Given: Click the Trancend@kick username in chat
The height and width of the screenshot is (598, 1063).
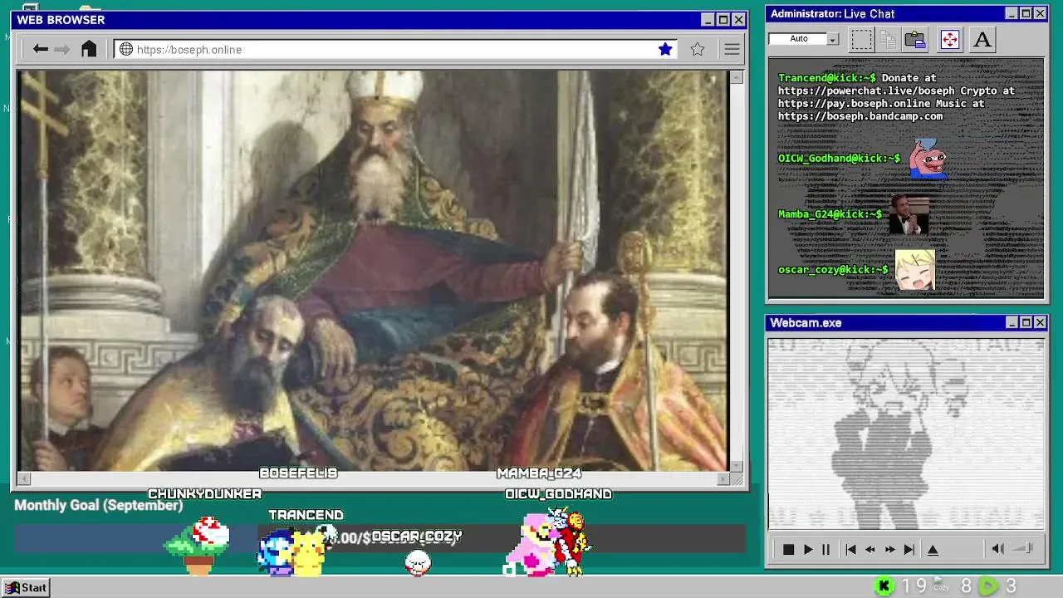Looking at the screenshot, I should pos(826,77).
